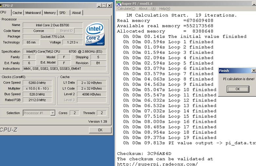
Task: Click the Cores value 2
Action: point(74,113)
